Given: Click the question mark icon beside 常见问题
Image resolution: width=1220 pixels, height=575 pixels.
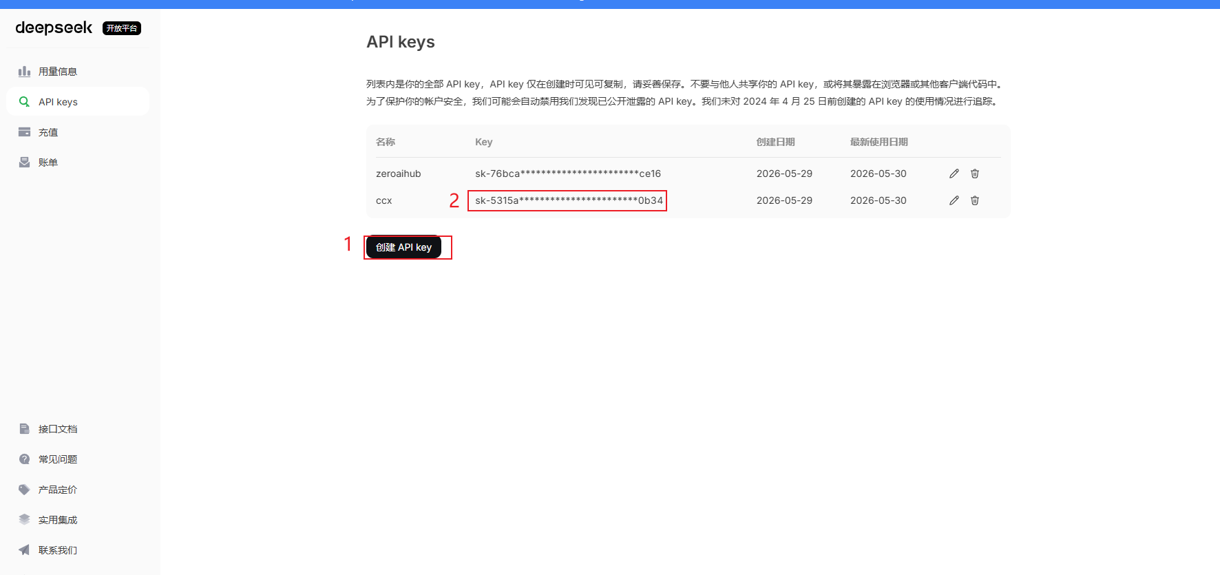Looking at the screenshot, I should pos(24,459).
